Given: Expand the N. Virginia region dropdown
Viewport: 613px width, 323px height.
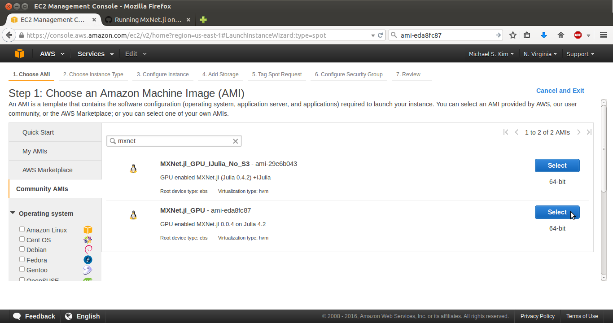Looking at the screenshot, I should (540, 54).
